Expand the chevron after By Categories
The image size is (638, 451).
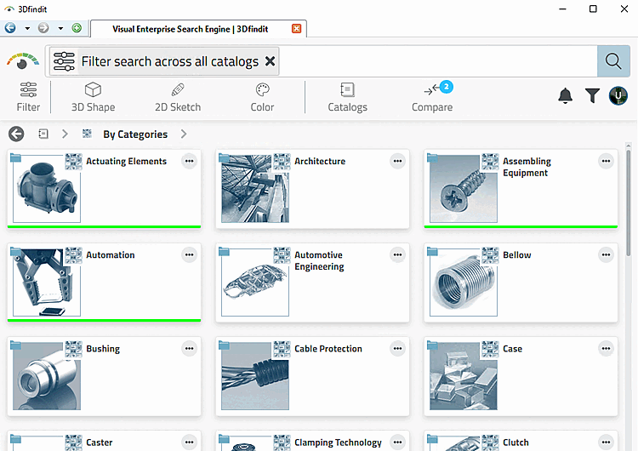[x=184, y=134]
